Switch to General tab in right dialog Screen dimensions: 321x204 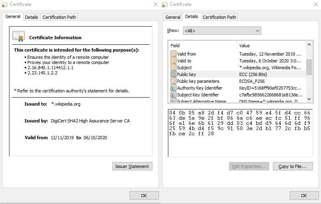coord(173,17)
